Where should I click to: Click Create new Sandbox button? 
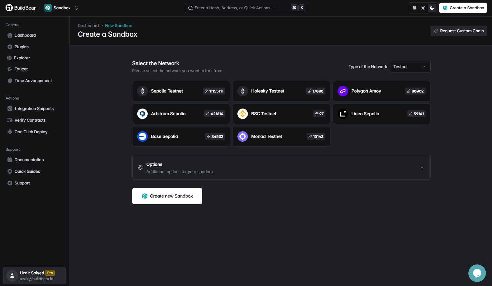pos(167,196)
